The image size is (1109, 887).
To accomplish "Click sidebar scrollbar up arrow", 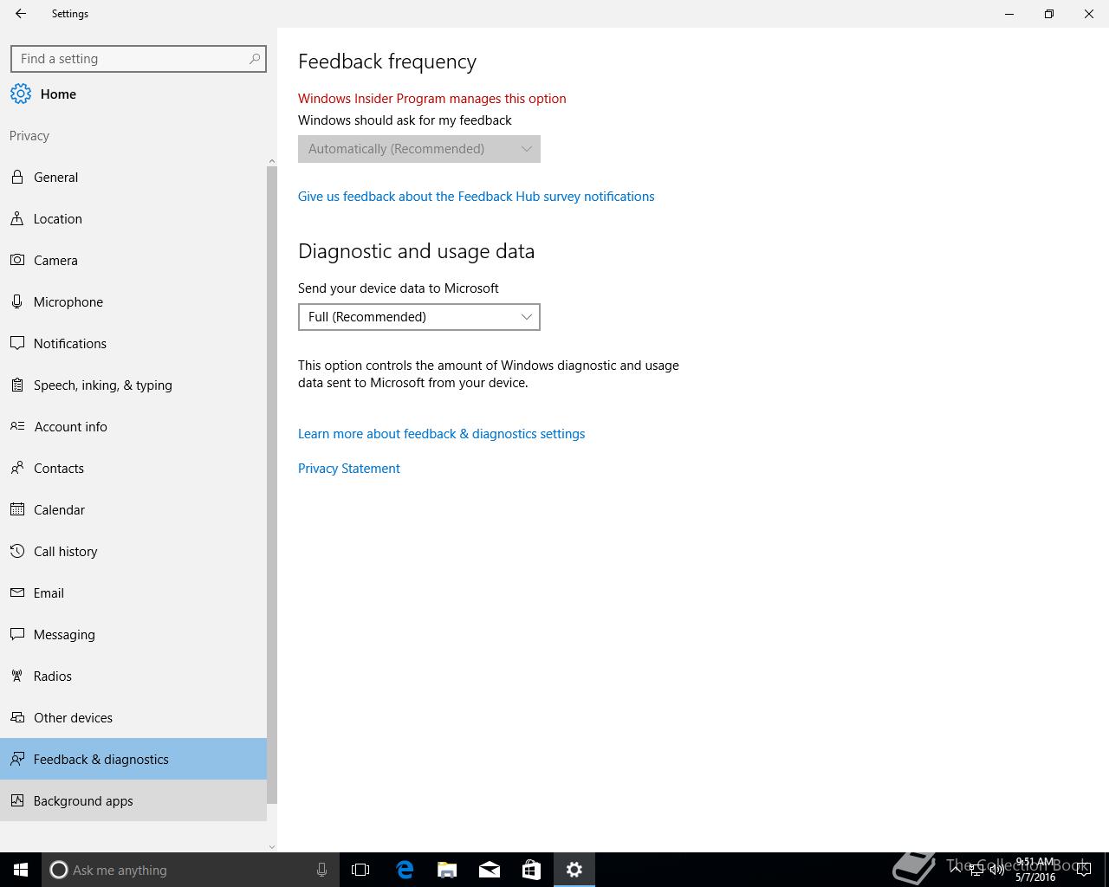I will [x=272, y=161].
